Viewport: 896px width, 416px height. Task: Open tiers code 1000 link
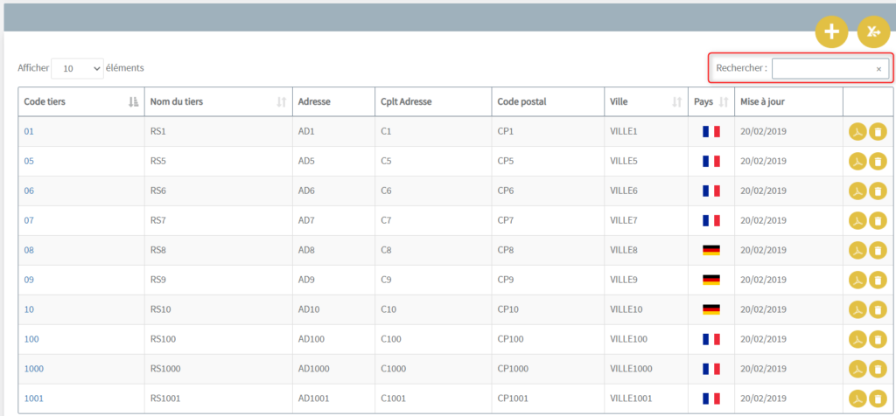[34, 369]
